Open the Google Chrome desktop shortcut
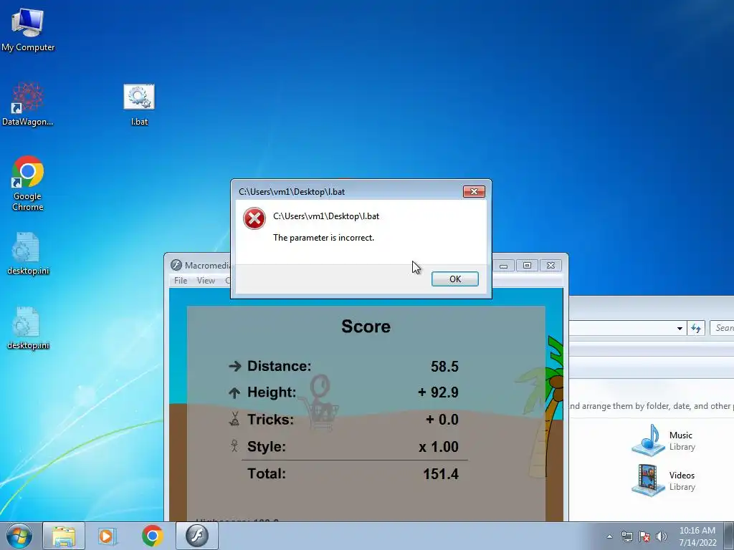The image size is (734, 550). pyautogui.click(x=28, y=183)
